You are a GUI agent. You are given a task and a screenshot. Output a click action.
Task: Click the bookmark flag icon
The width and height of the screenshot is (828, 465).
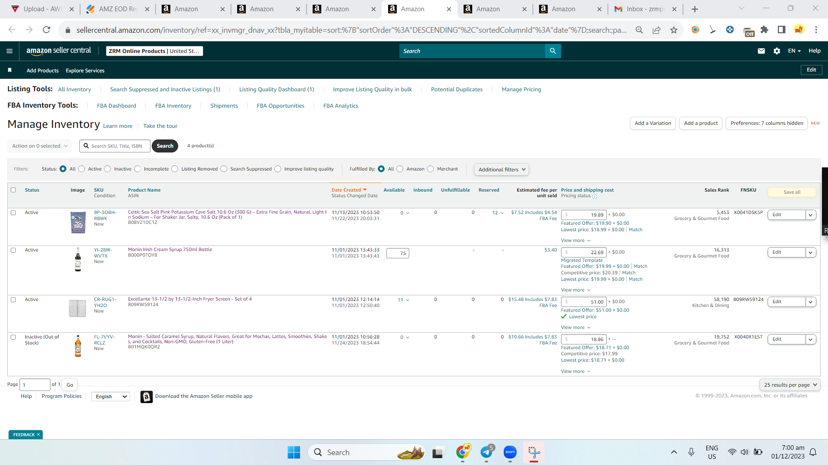tap(9, 70)
